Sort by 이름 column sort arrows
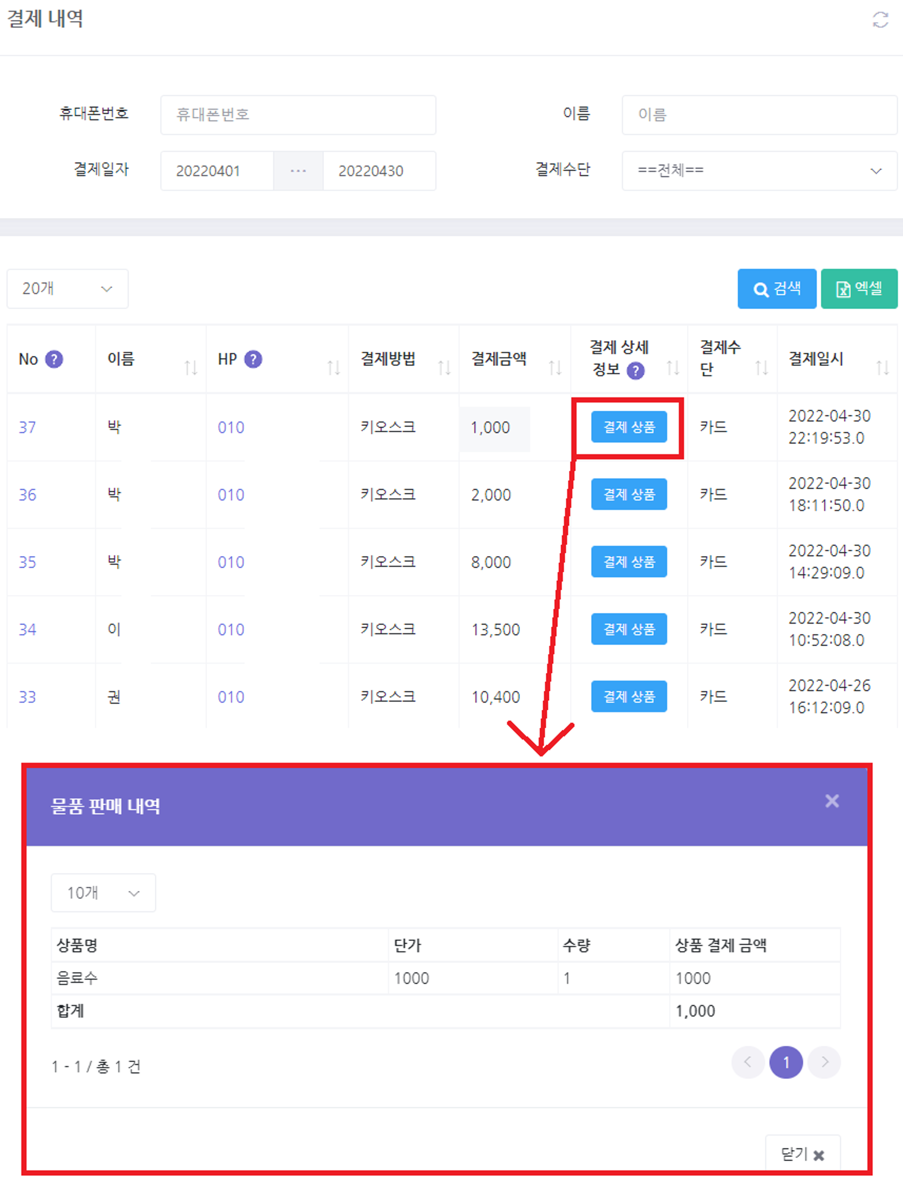Viewport: 903px width, 1186px height. 191,368
